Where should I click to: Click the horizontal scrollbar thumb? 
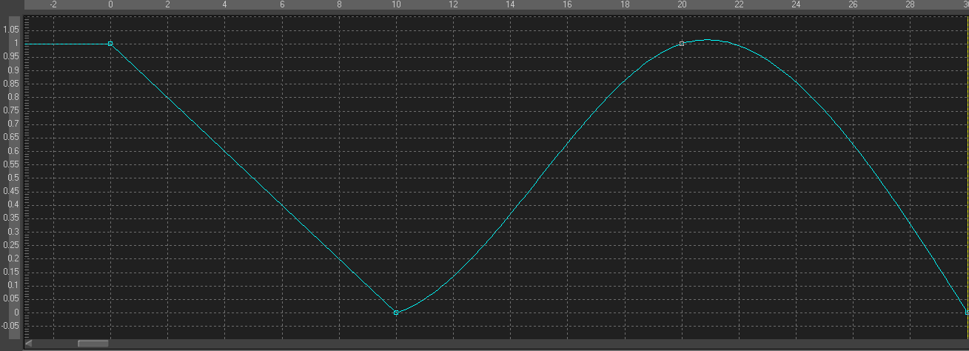click(x=93, y=344)
